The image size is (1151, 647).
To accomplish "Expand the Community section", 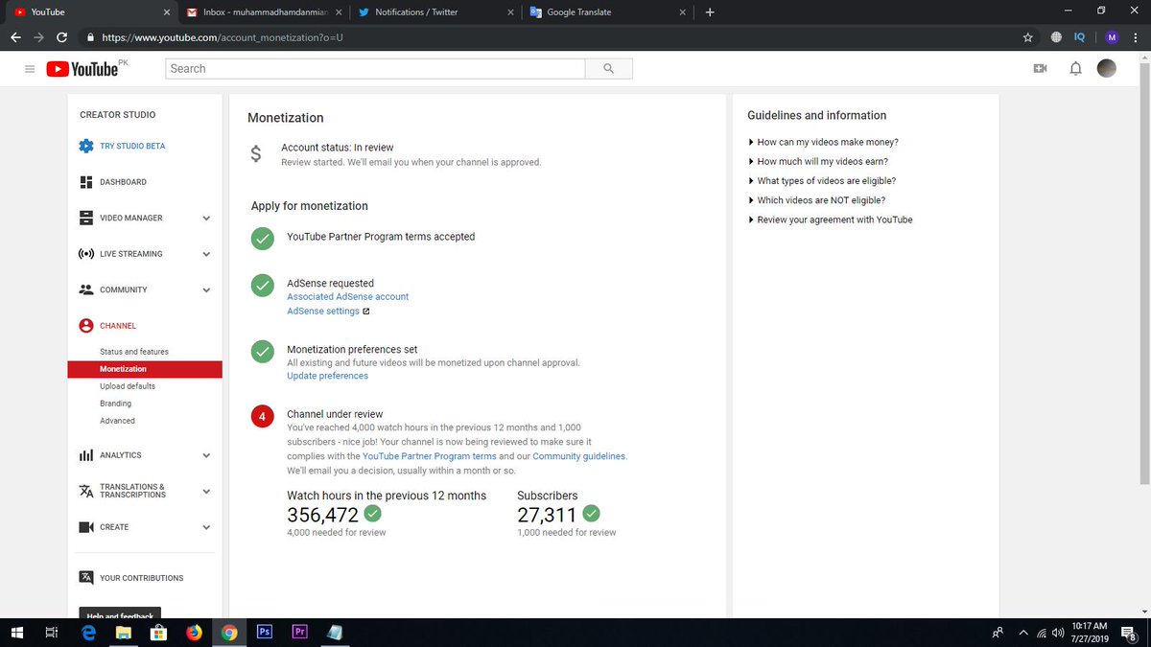I will point(206,290).
